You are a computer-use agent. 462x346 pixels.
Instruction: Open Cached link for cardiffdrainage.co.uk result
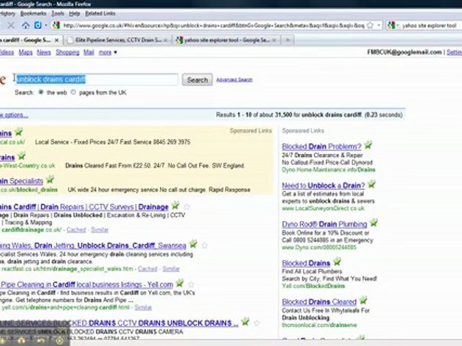point(76,230)
